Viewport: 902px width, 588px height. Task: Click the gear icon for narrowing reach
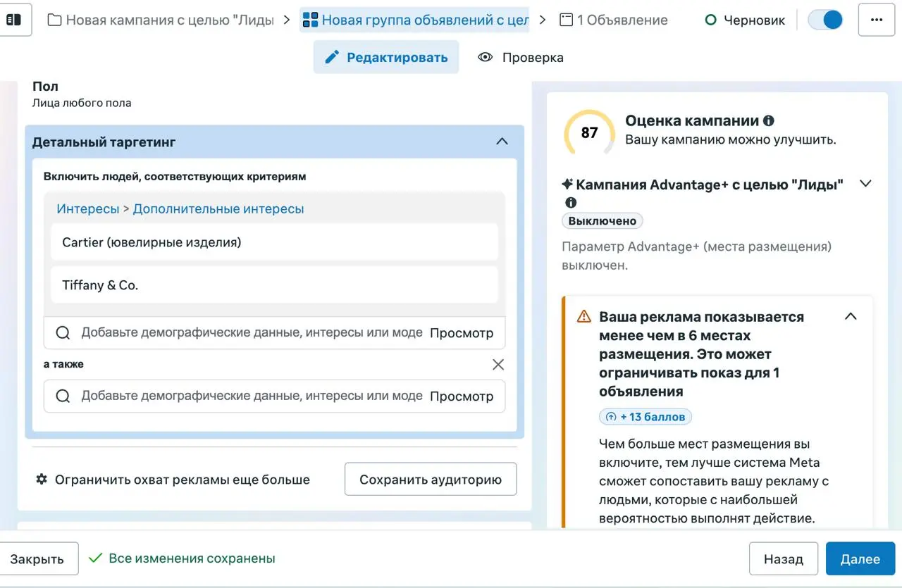tap(42, 480)
